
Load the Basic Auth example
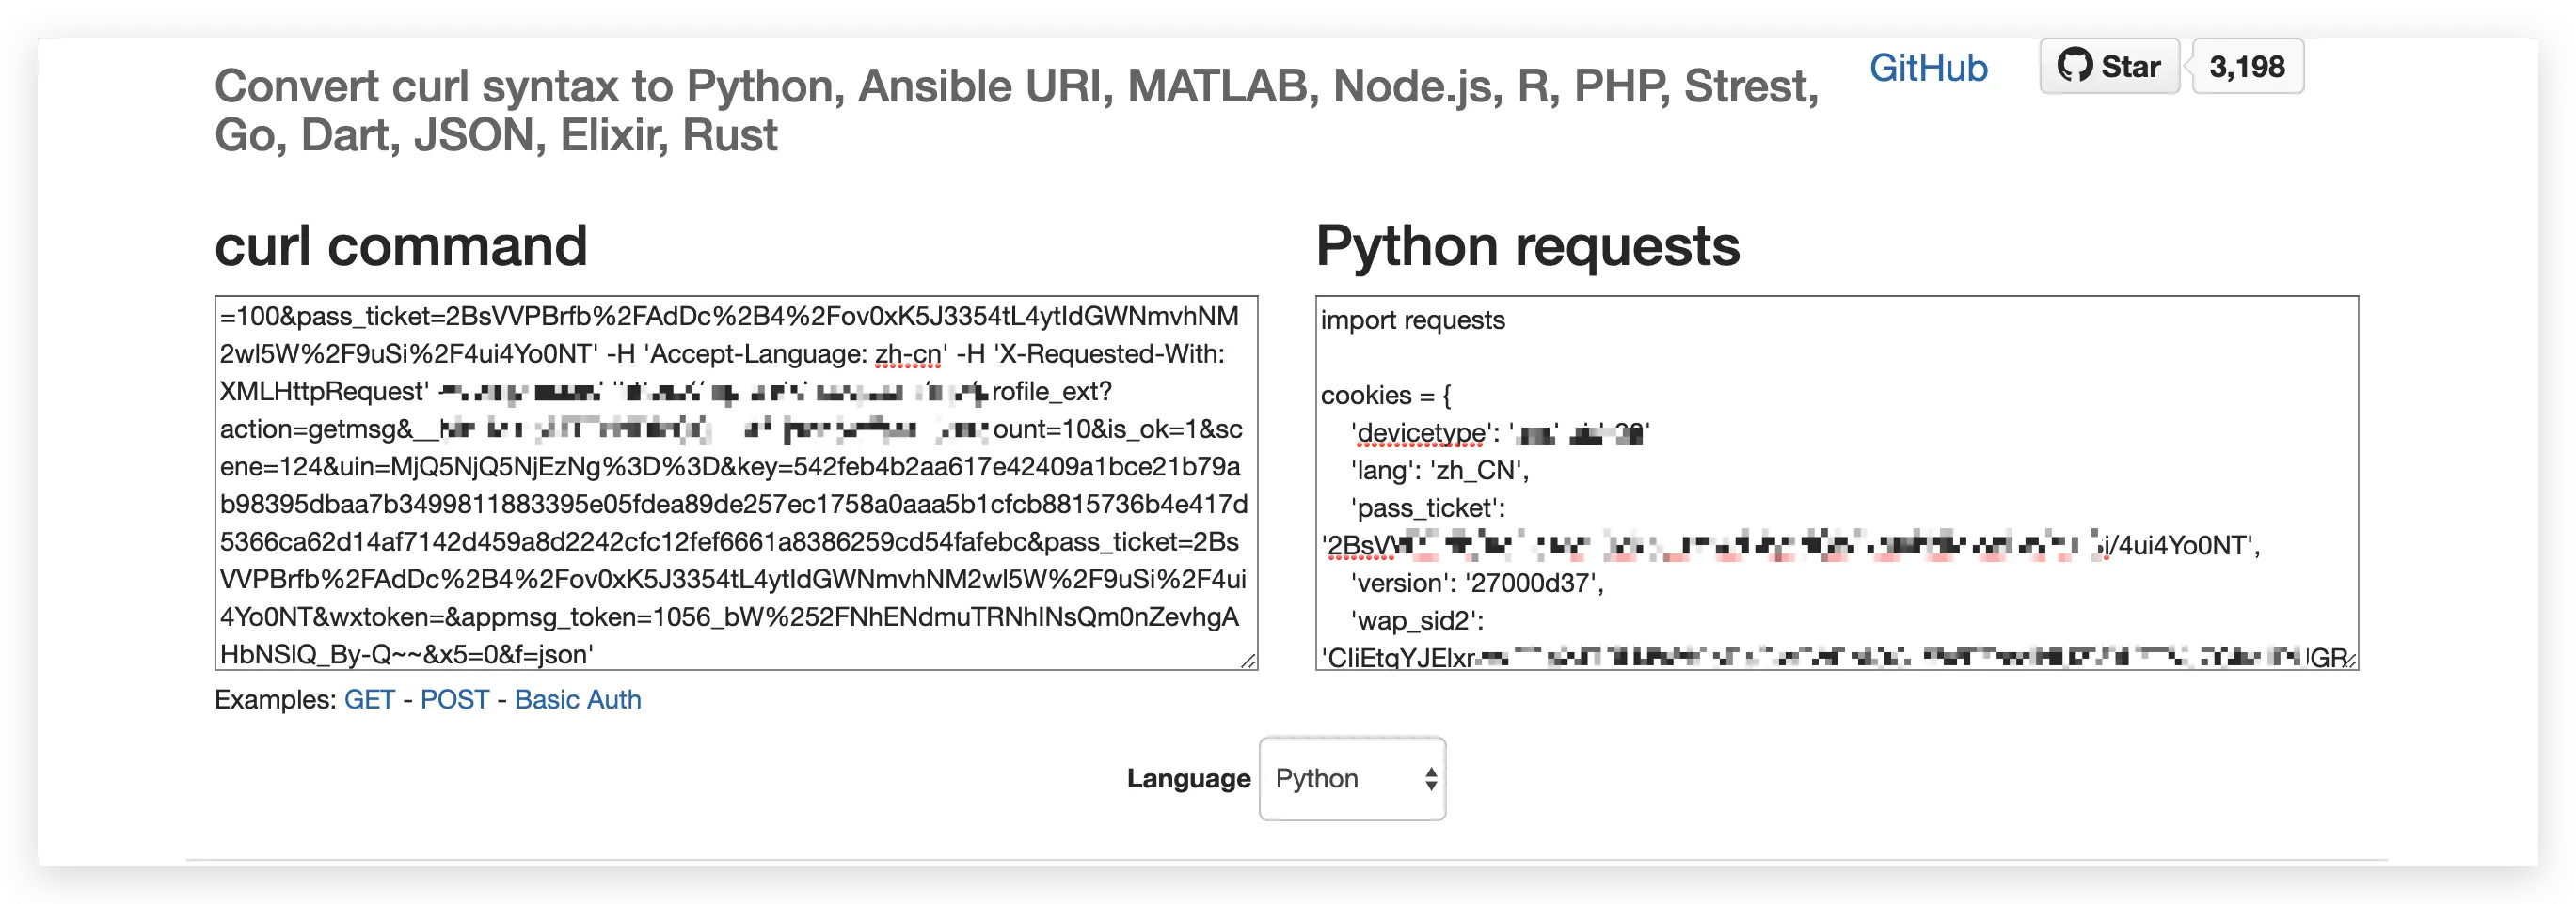[577, 699]
